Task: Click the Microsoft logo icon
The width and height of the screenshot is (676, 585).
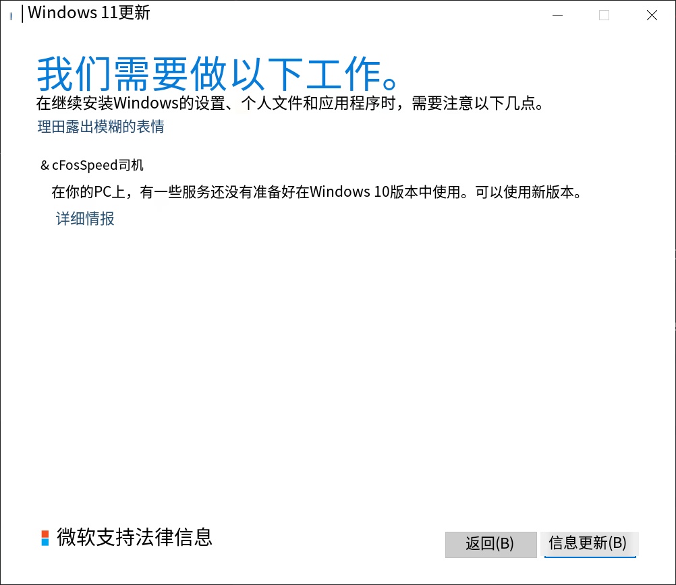Action: pyautogui.click(x=45, y=538)
